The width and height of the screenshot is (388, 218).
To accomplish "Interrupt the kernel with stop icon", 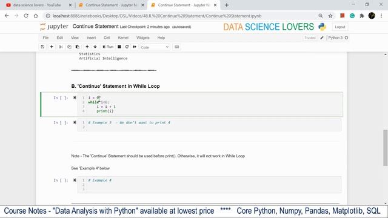I will 119,47.
